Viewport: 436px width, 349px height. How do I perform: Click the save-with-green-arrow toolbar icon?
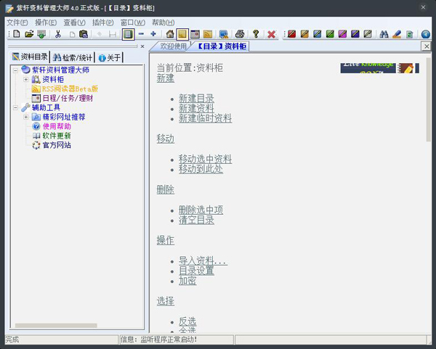point(41,34)
